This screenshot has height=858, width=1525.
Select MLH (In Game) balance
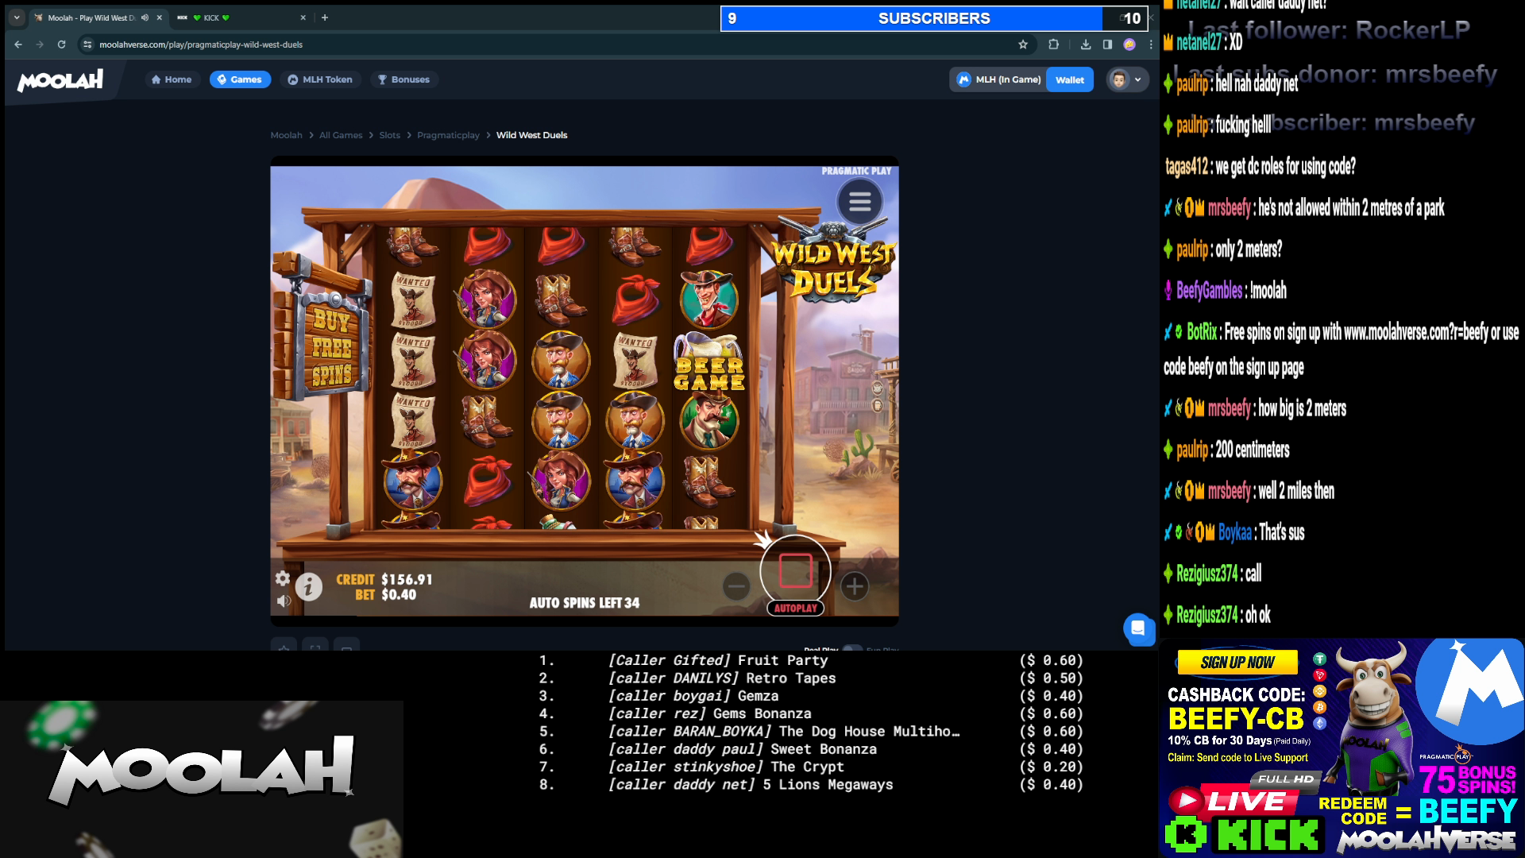point(998,79)
